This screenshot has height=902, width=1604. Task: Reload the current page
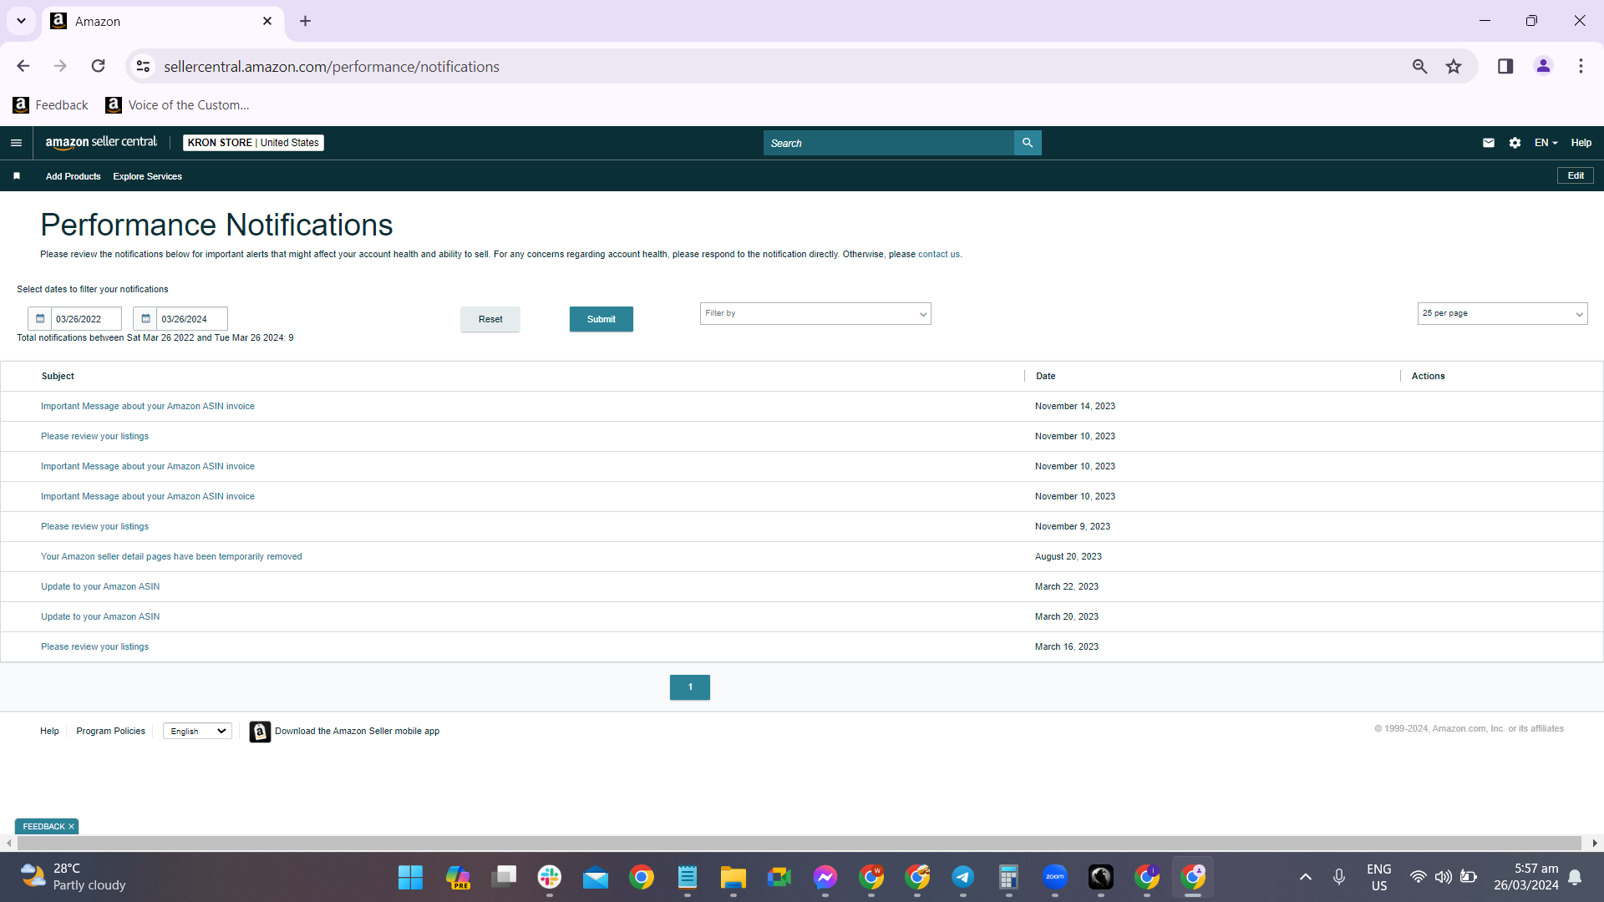pyautogui.click(x=99, y=66)
